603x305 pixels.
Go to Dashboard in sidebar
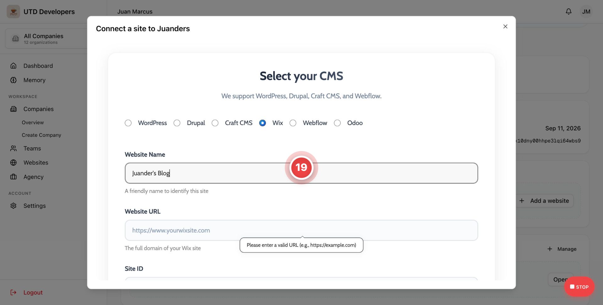coord(38,66)
